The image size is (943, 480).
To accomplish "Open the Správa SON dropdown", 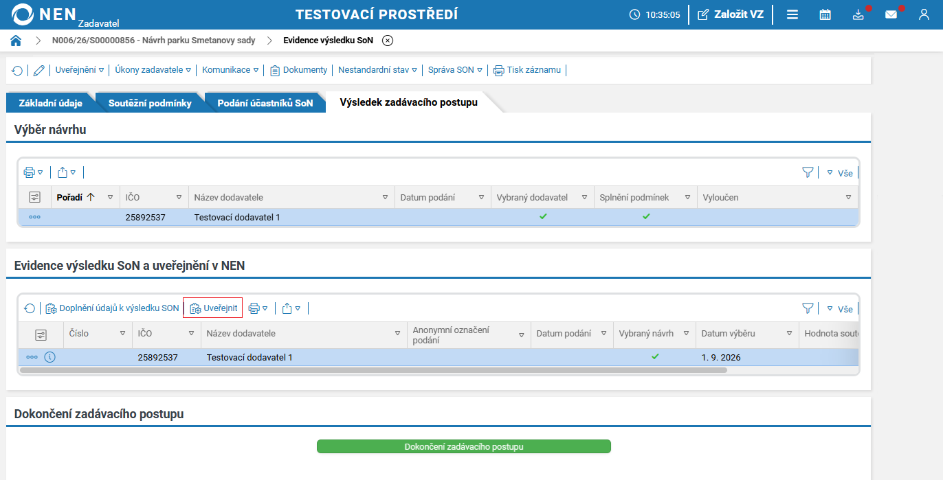I will tap(455, 70).
